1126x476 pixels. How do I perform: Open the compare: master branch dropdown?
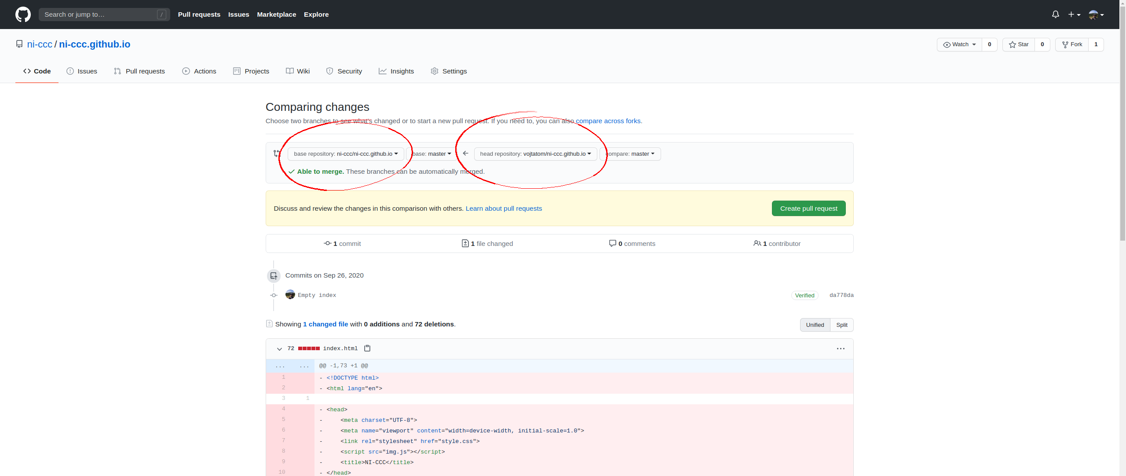pyautogui.click(x=630, y=154)
